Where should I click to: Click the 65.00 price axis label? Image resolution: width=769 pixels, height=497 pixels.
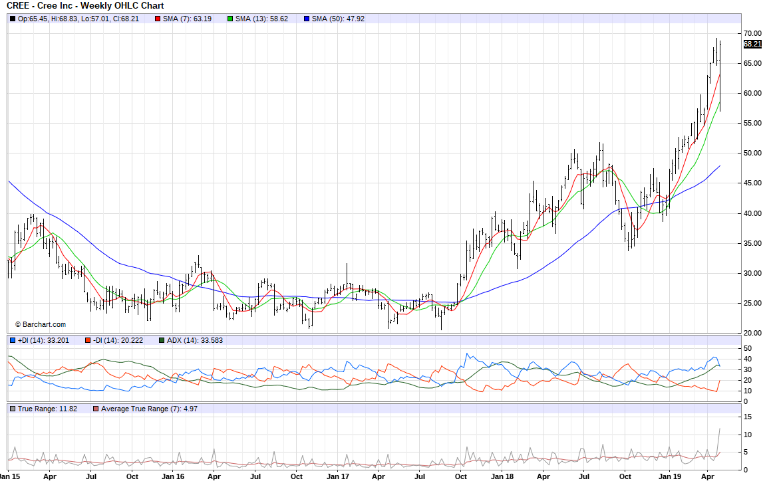click(753, 63)
